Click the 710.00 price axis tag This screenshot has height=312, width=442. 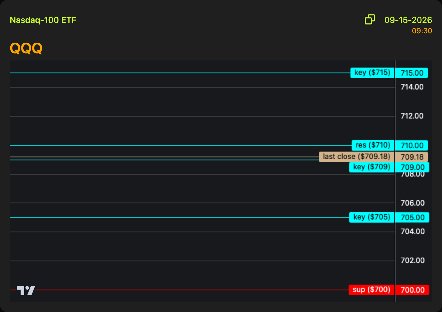[412, 145]
